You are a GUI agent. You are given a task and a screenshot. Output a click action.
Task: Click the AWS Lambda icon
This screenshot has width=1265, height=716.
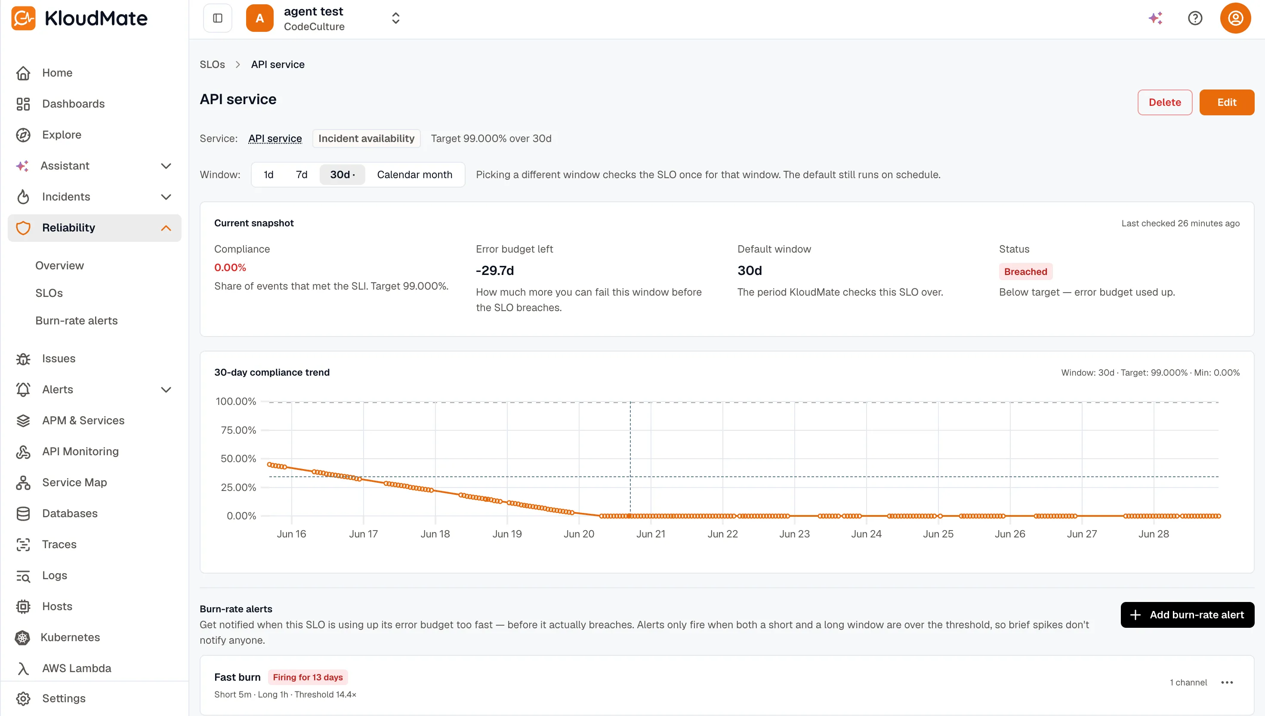coord(23,668)
